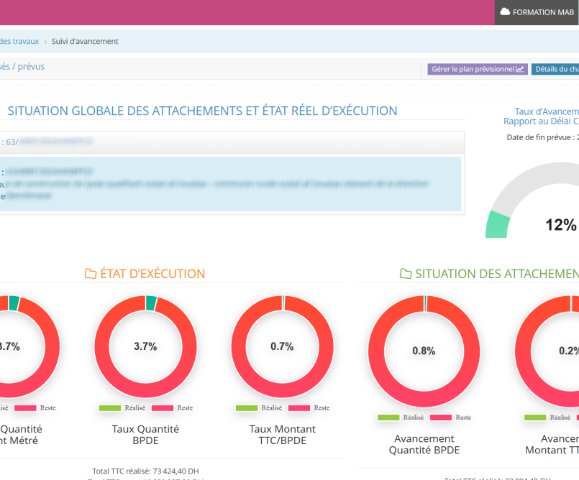Click the folder icon beside ÉTAT D'EXÉCUTION
This screenshot has width=579, height=480.
coord(91,274)
